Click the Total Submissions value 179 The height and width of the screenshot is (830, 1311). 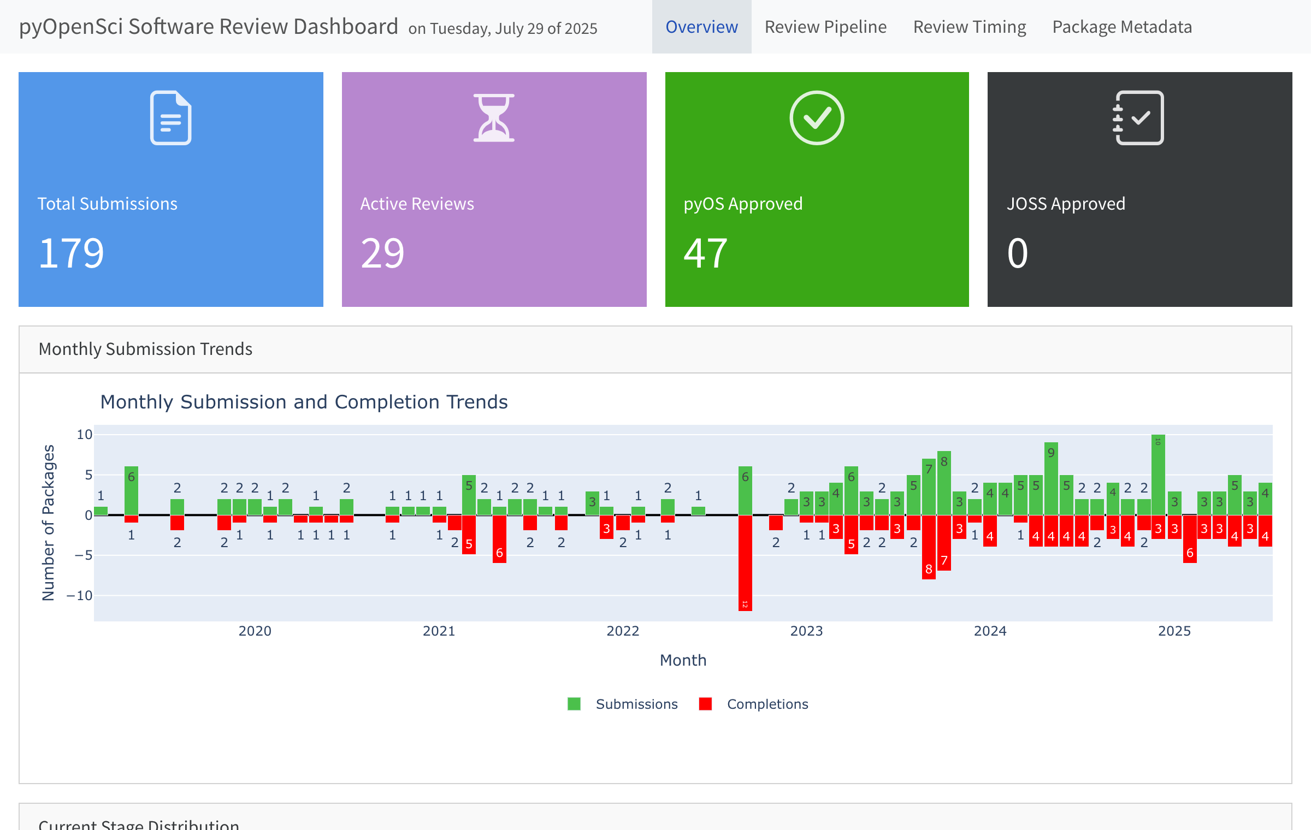[71, 253]
